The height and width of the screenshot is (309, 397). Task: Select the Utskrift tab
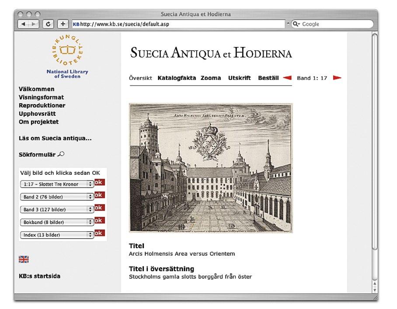pyautogui.click(x=239, y=78)
